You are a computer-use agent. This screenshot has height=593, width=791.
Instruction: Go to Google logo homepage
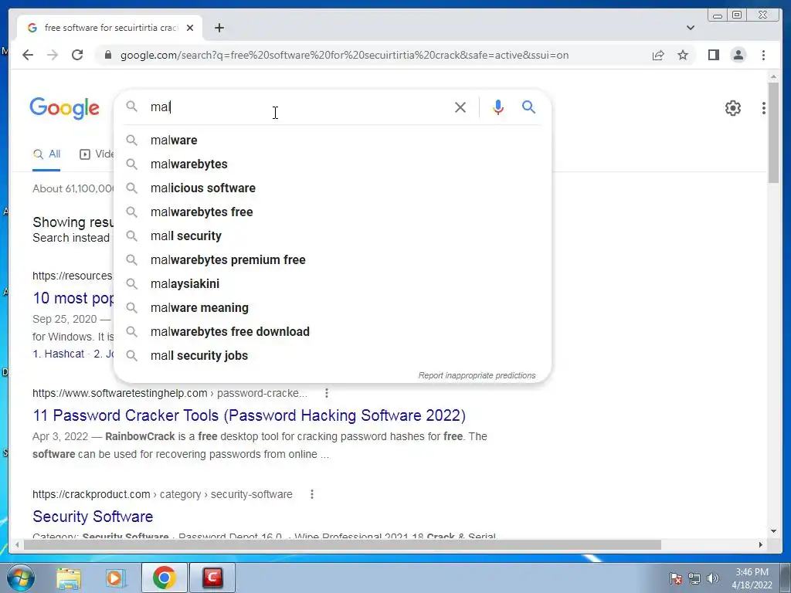tap(65, 108)
